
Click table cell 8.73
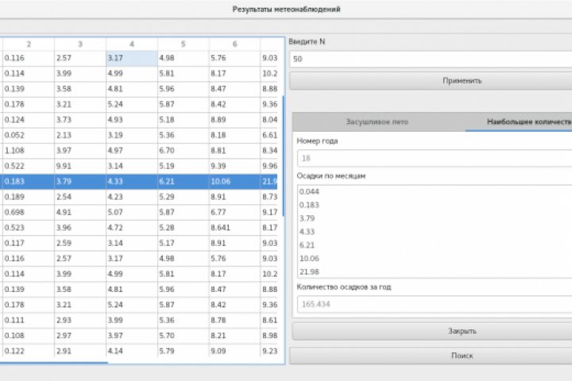(x=269, y=197)
